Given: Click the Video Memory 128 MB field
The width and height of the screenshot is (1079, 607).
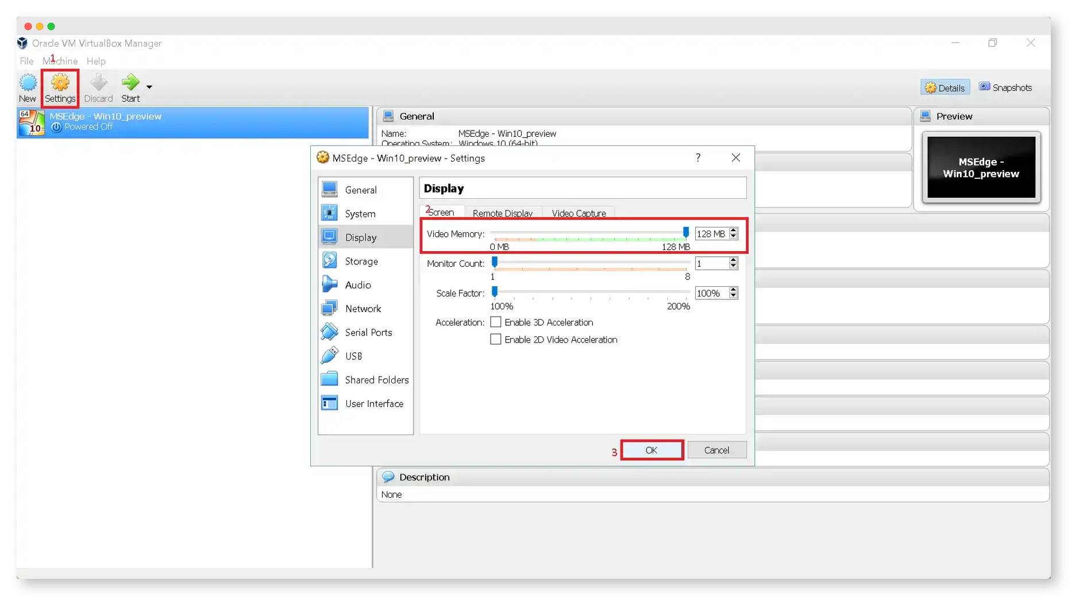Looking at the screenshot, I should (x=711, y=234).
